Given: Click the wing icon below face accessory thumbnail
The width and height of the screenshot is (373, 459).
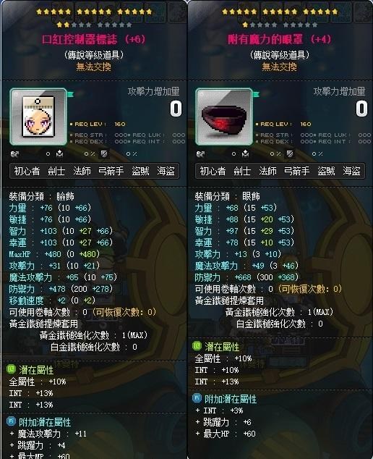Looking at the screenshot, I should [15, 154].
